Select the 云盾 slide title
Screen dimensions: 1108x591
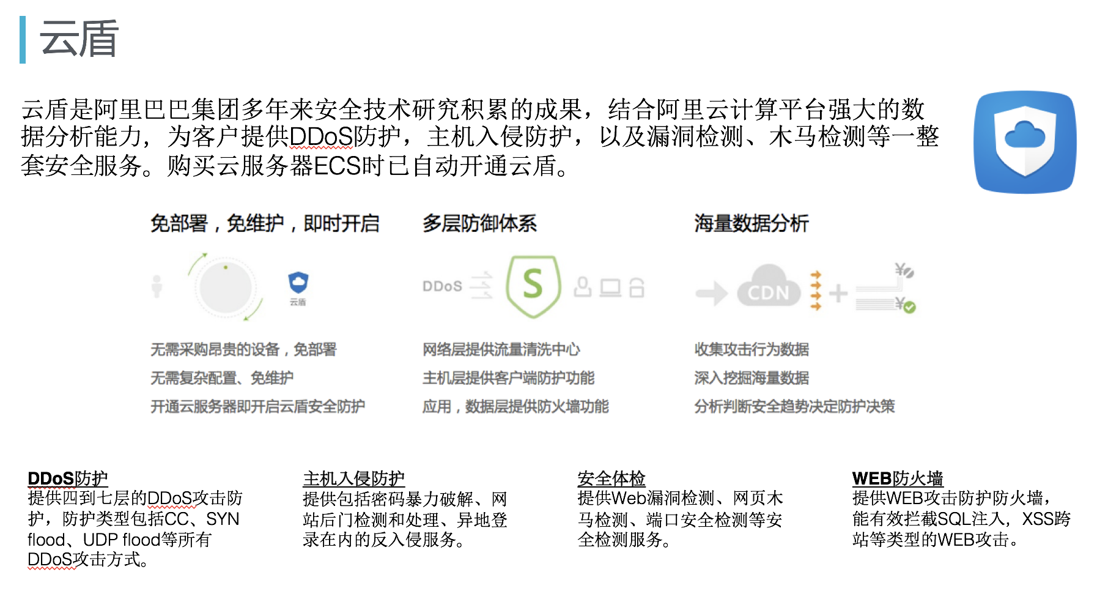pos(79,39)
